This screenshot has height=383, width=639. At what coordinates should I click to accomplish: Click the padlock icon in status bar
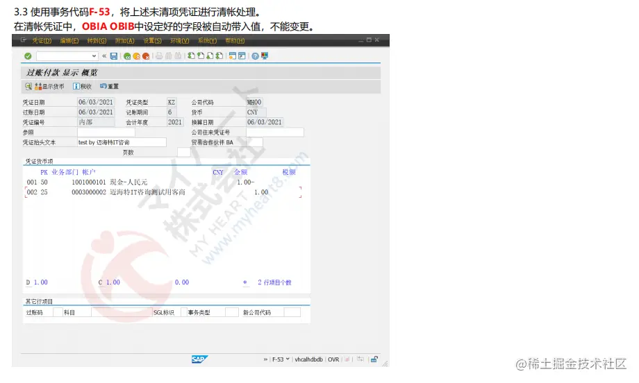coord(374,359)
